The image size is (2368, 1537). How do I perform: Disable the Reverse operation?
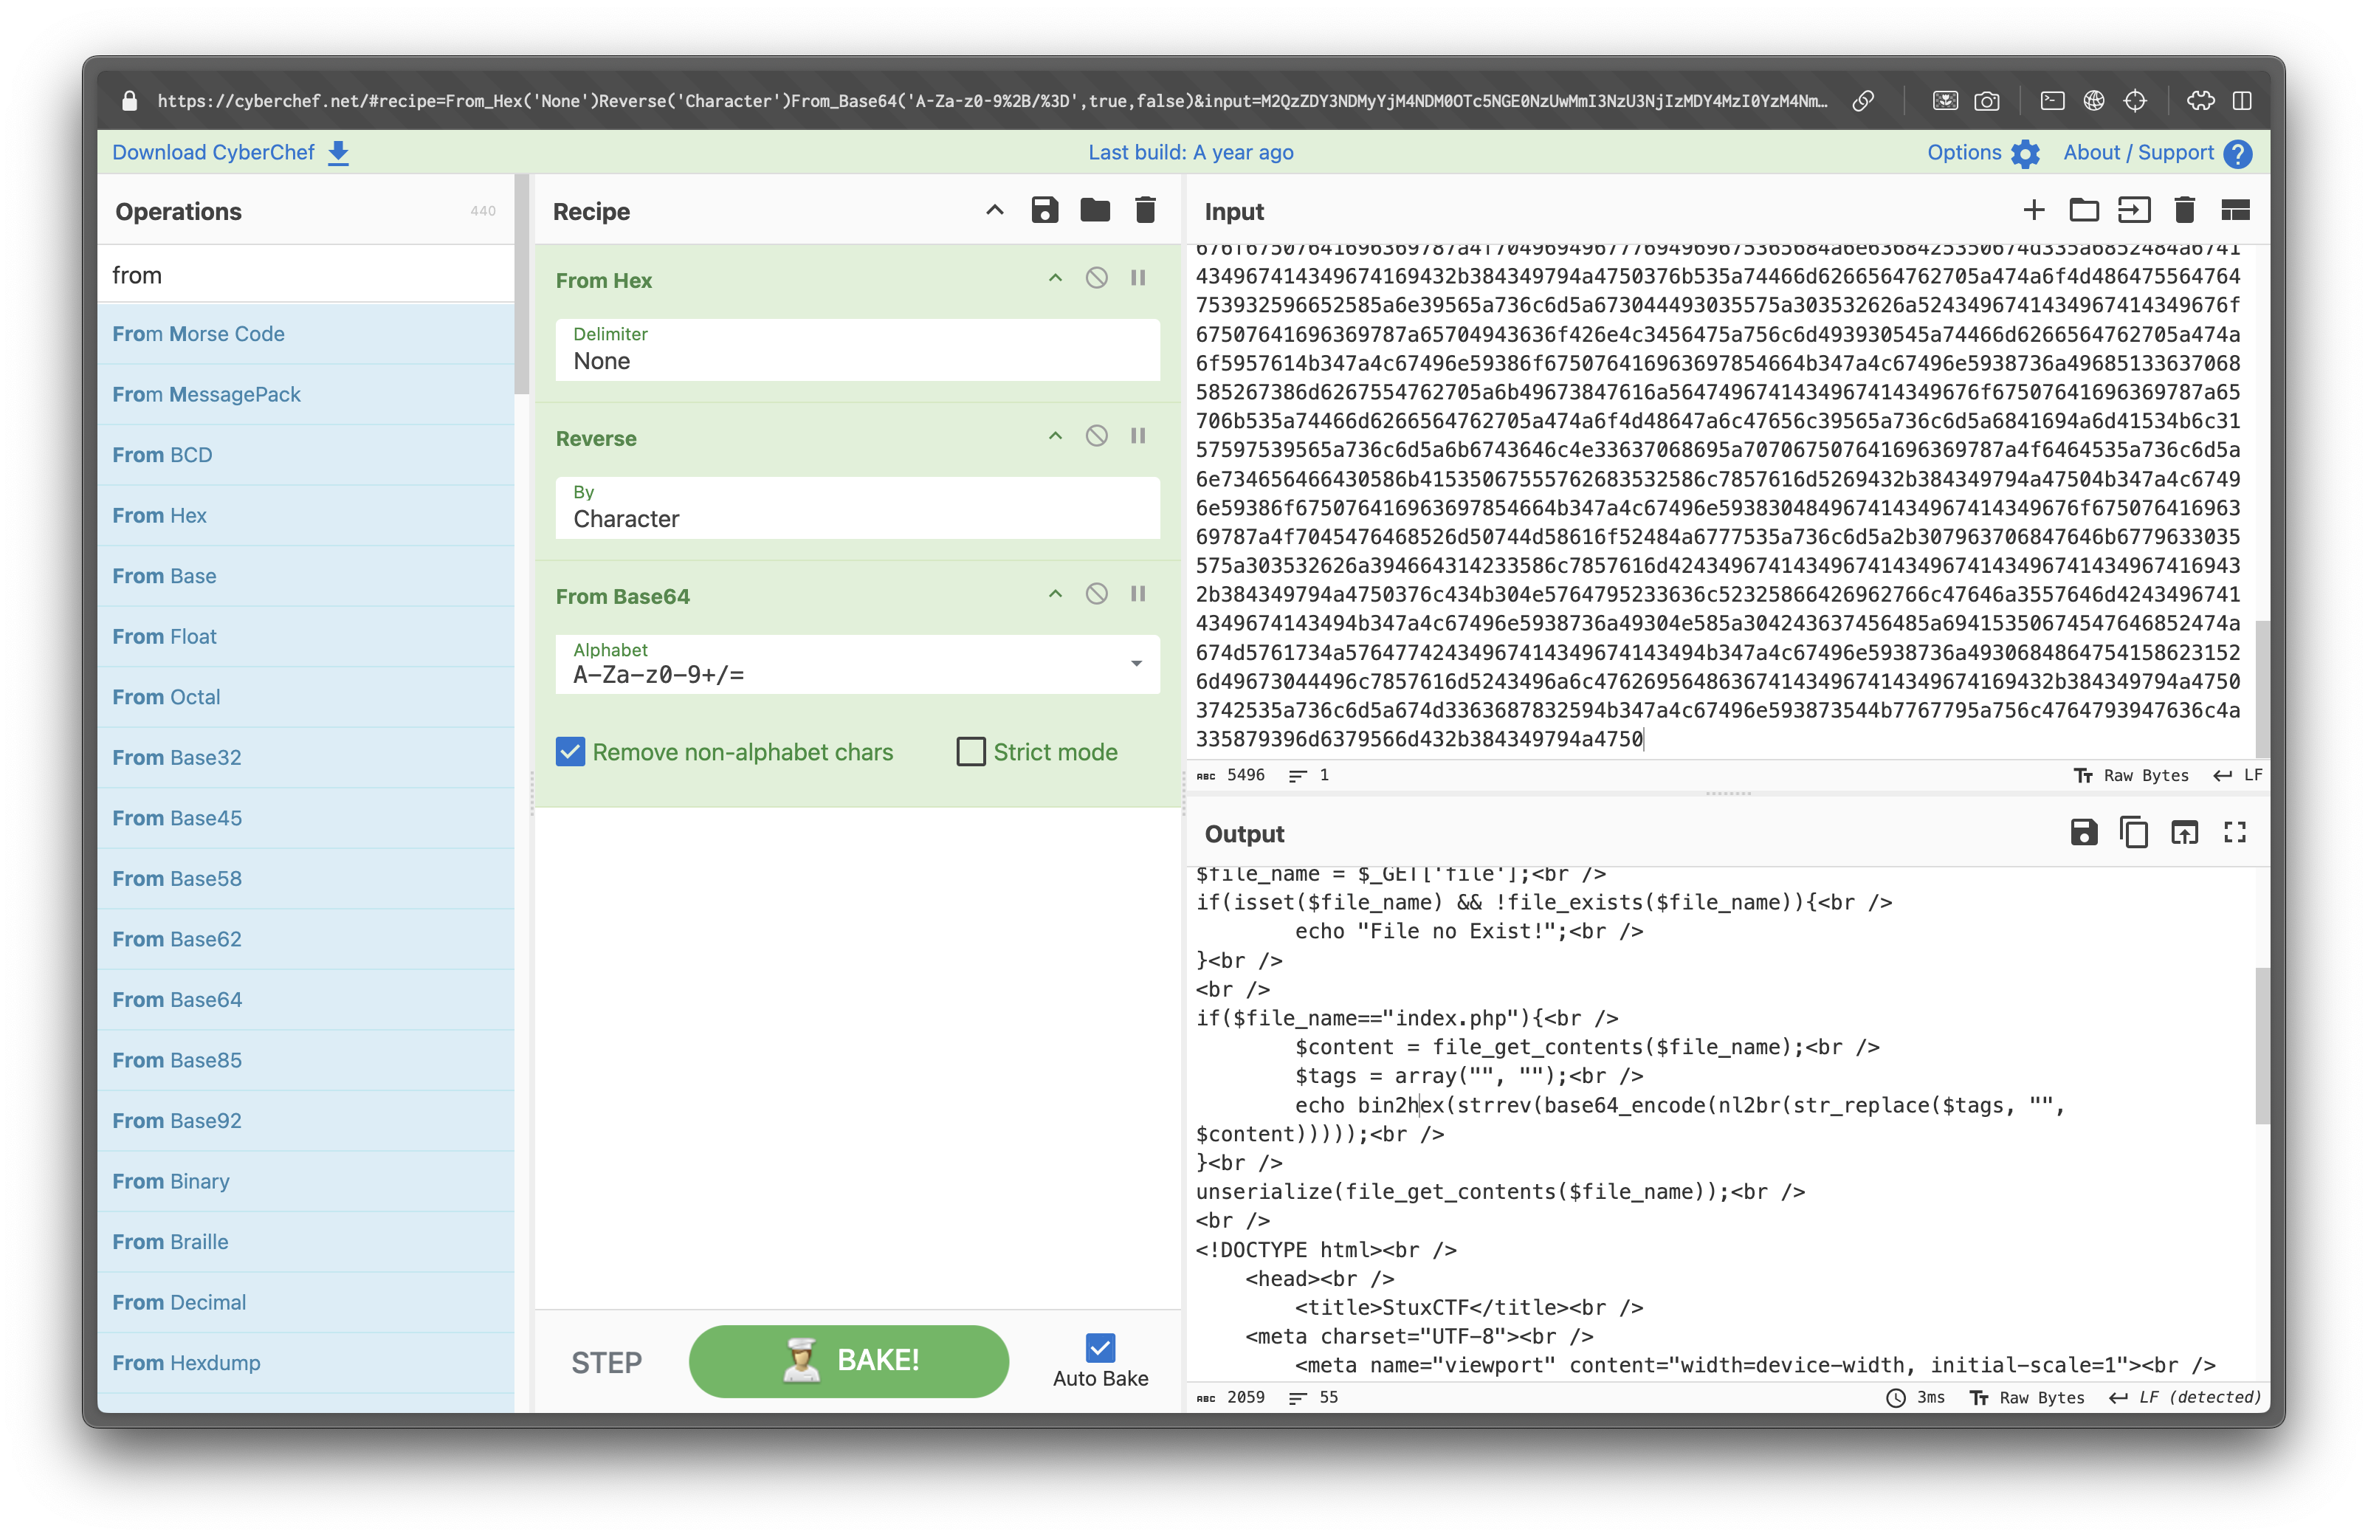coord(1096,436)
